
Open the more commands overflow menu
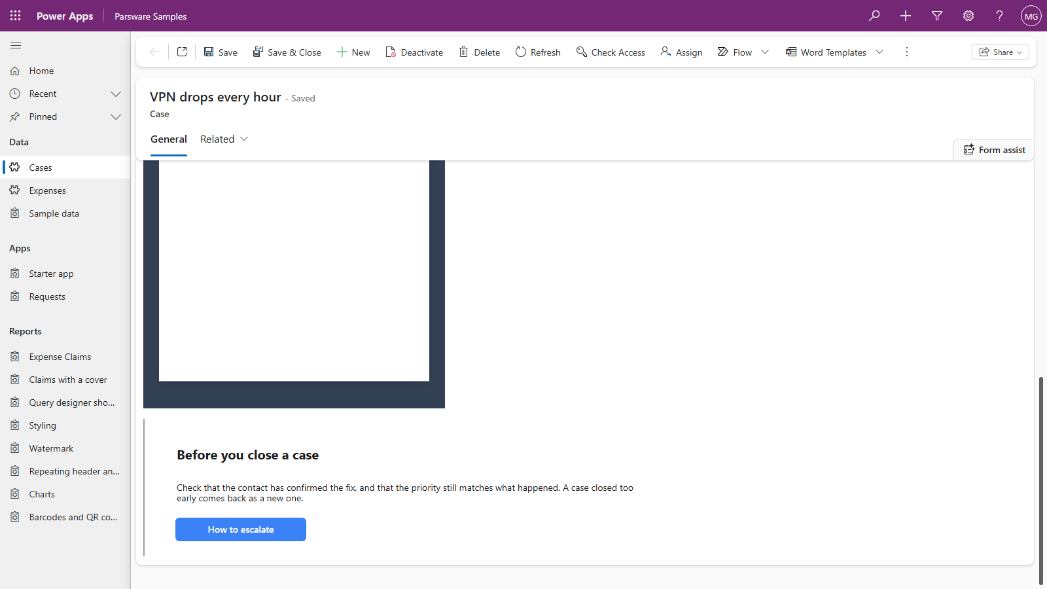[906, 52]
